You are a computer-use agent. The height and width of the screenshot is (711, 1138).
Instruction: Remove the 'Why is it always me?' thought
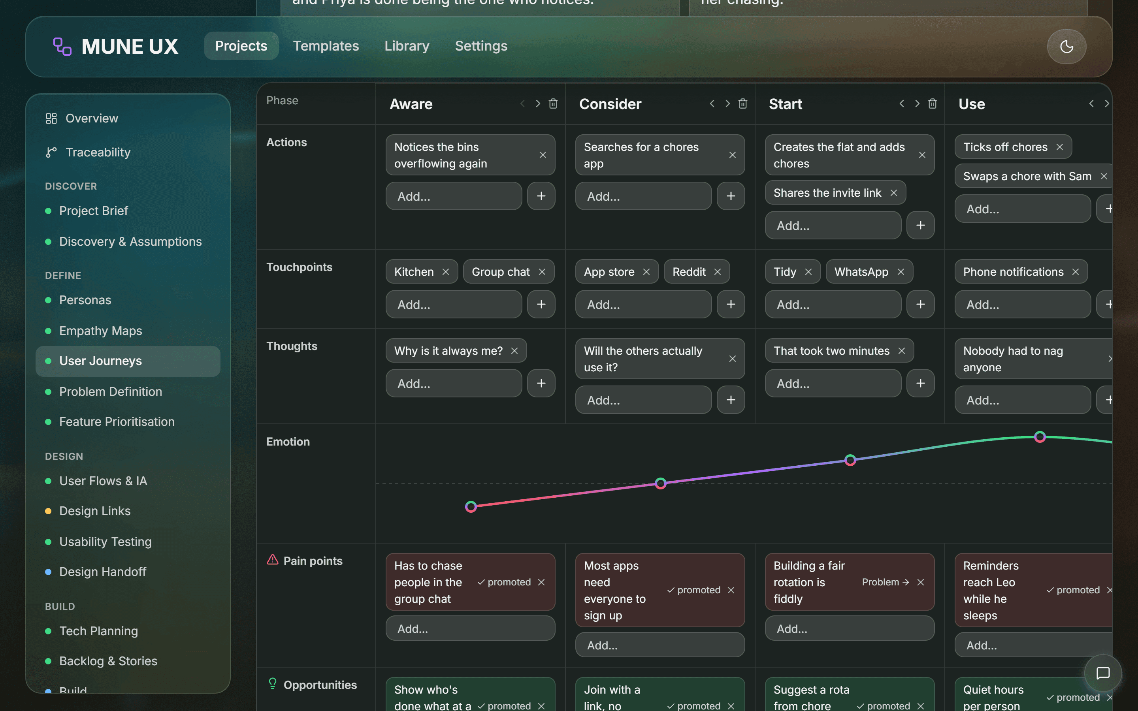coord(514,351)
